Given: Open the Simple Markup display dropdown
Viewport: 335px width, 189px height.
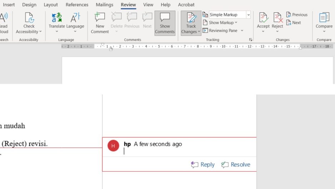Looking at the screenshot, I should click(249, 15).
